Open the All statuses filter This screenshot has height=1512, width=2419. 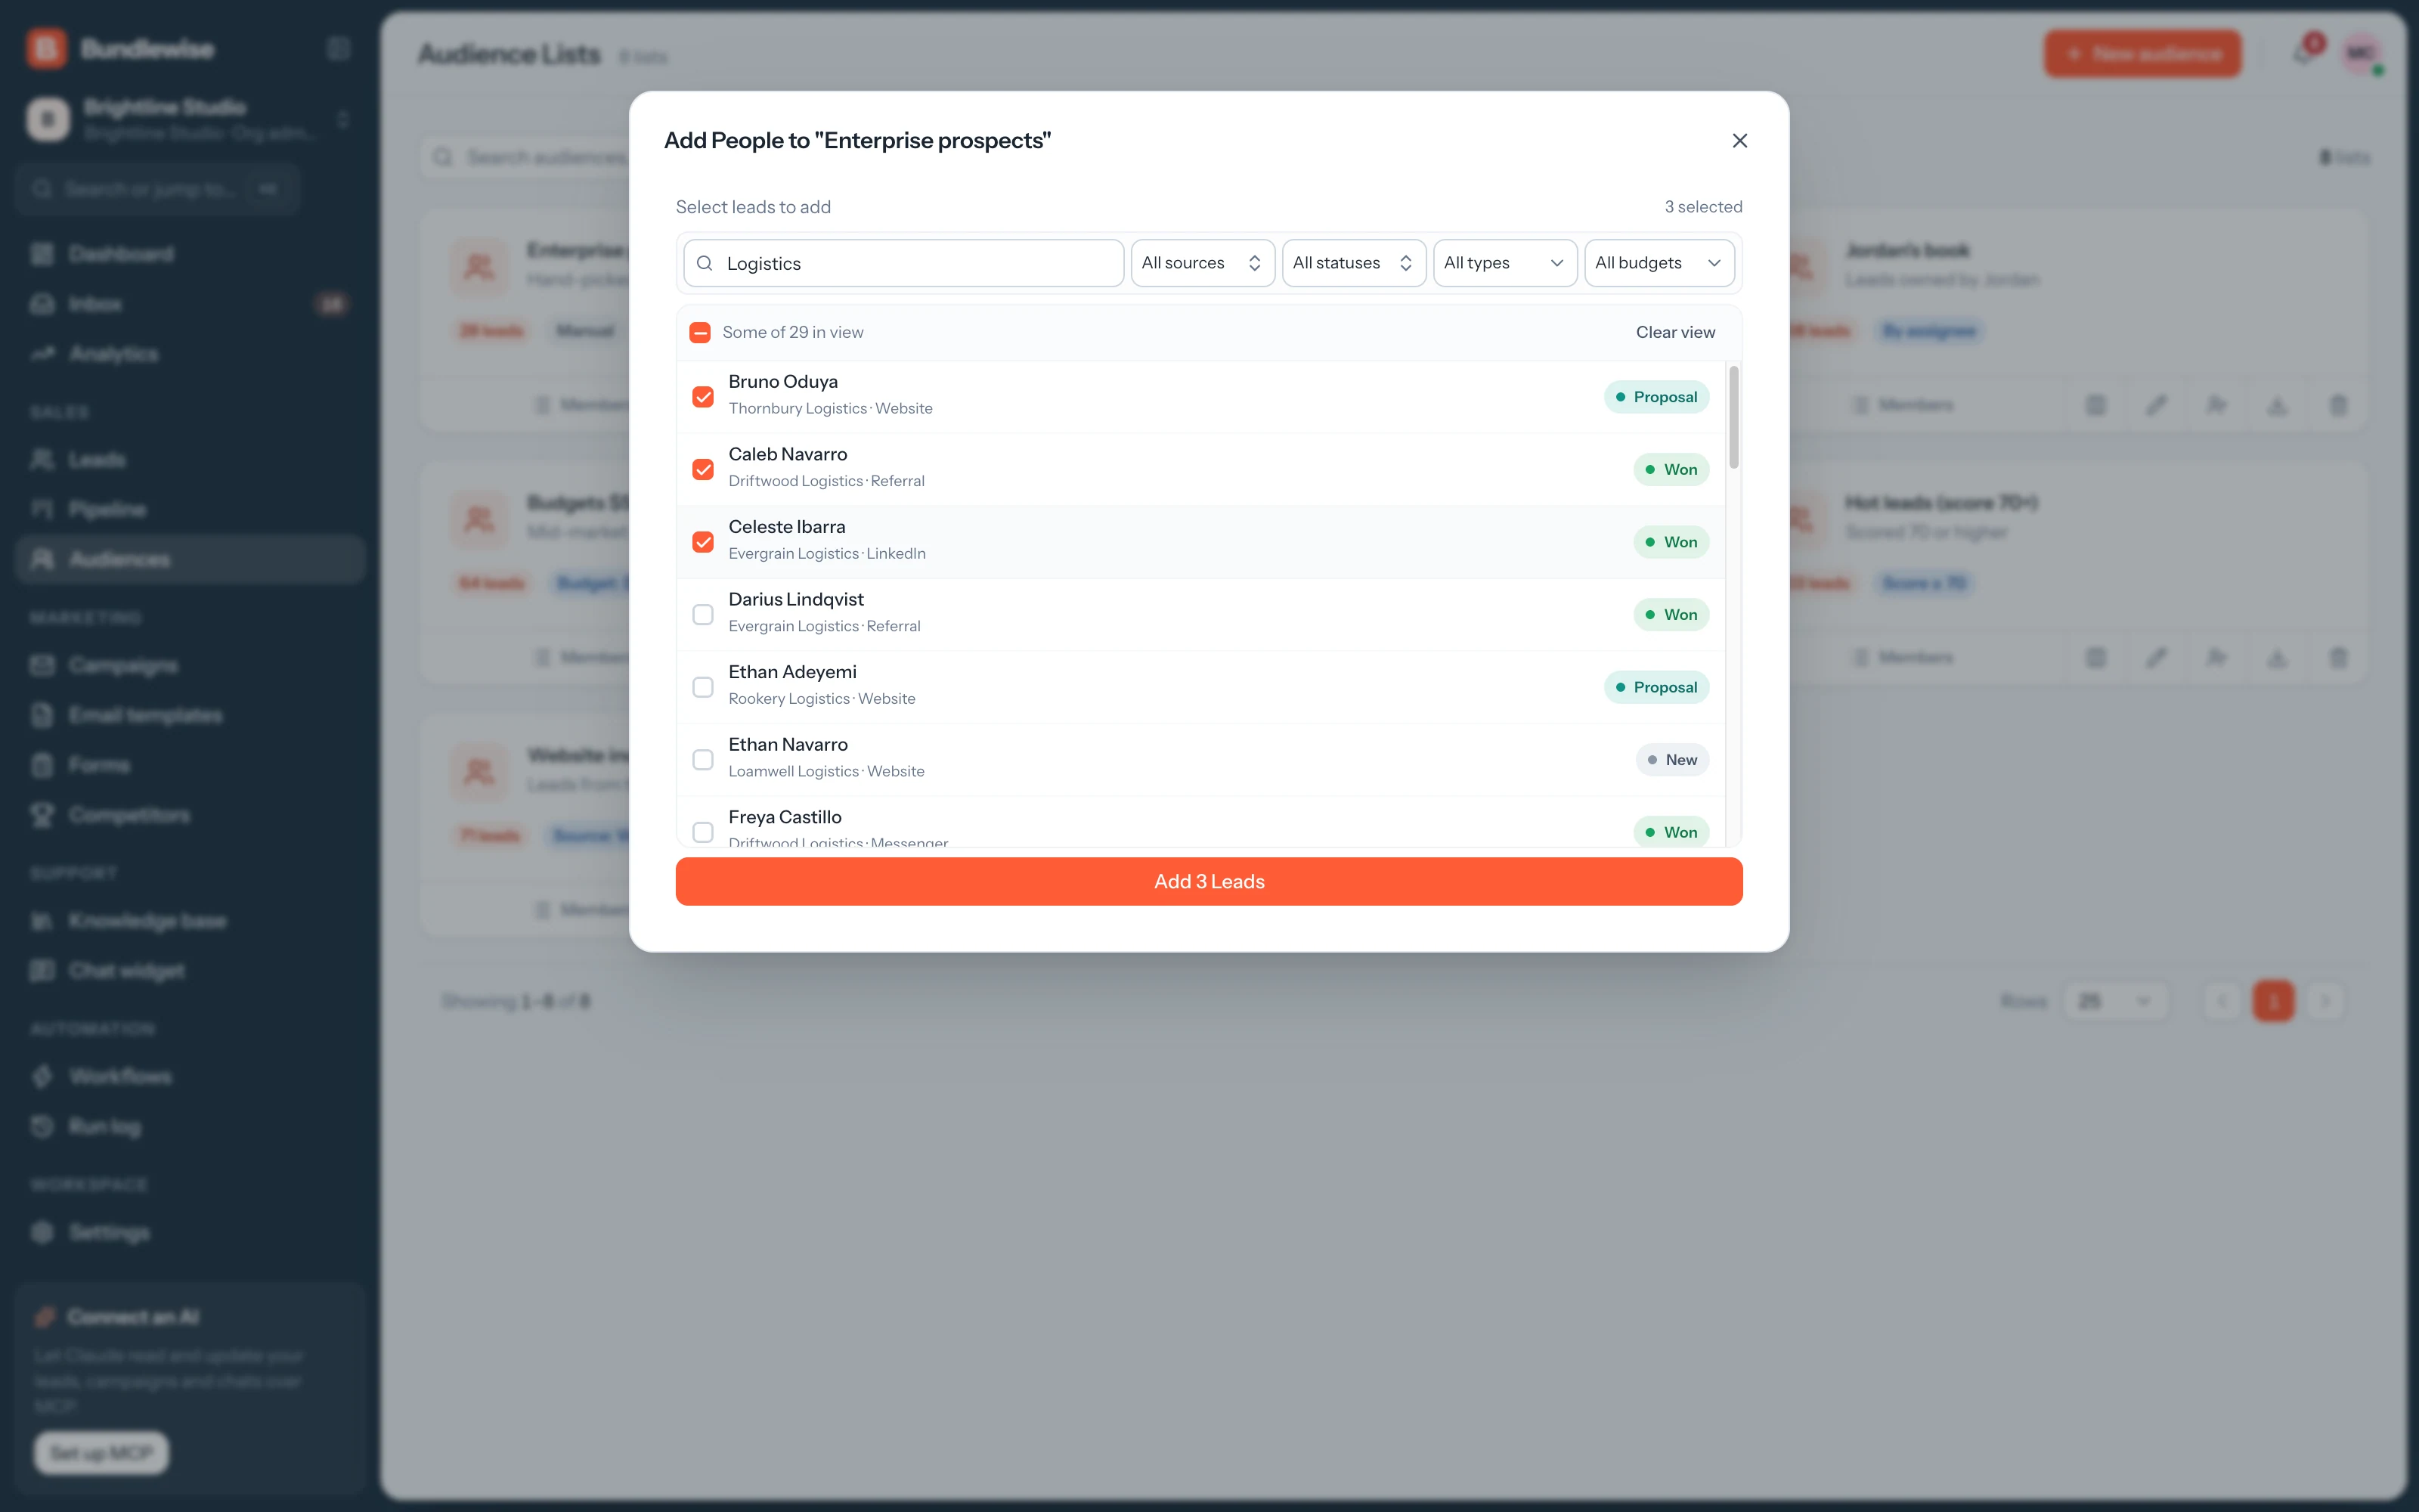[1353, 263]
